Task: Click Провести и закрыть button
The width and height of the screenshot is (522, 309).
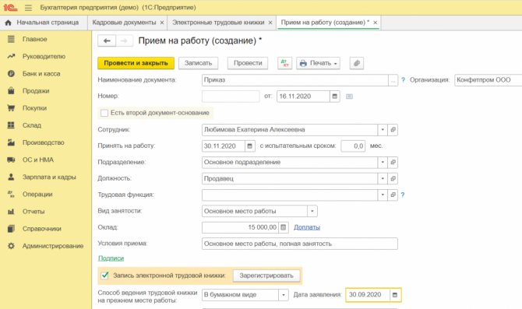Action: point(136,63)
